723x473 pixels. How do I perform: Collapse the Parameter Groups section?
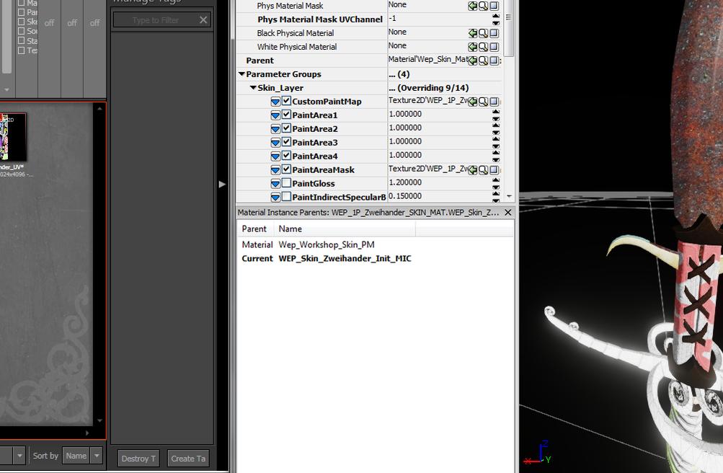(x=241, y=74)
